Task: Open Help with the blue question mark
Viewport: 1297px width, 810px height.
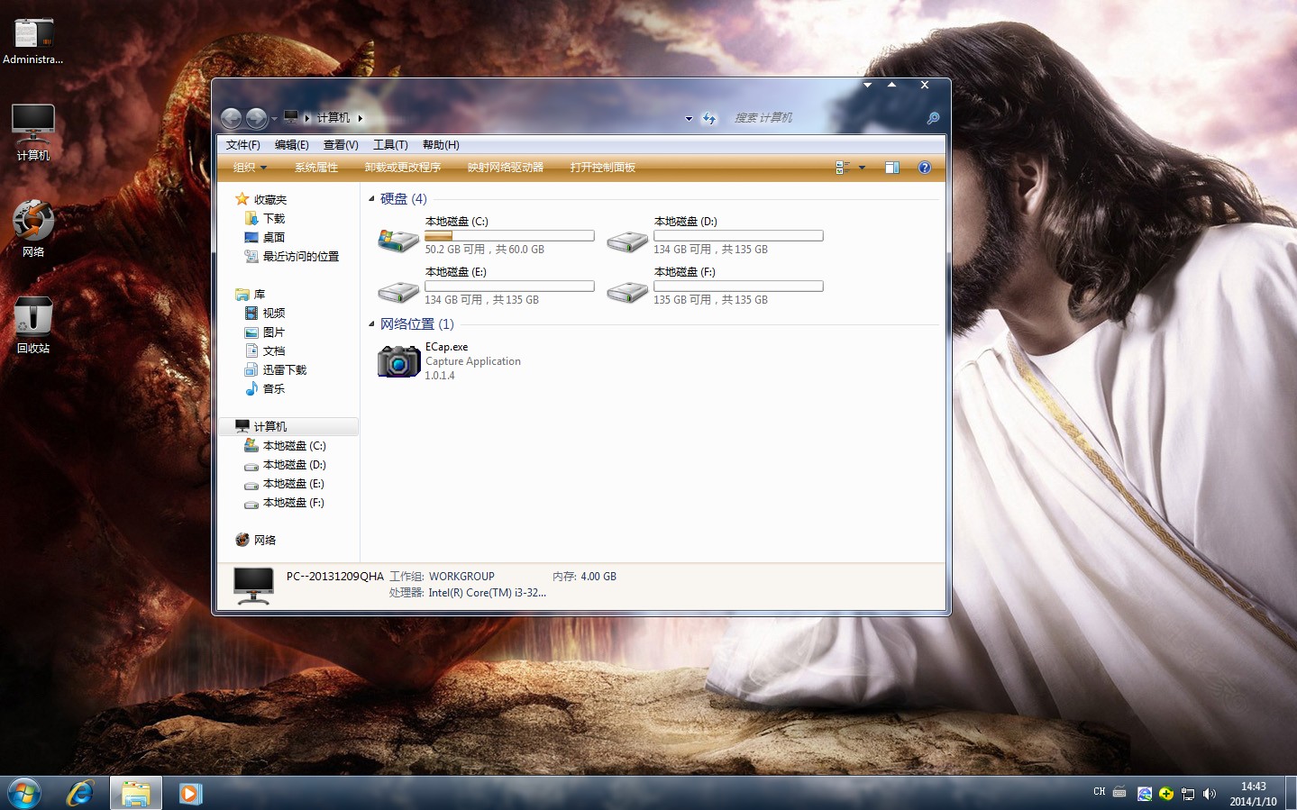Action: [x=925, y=168]
